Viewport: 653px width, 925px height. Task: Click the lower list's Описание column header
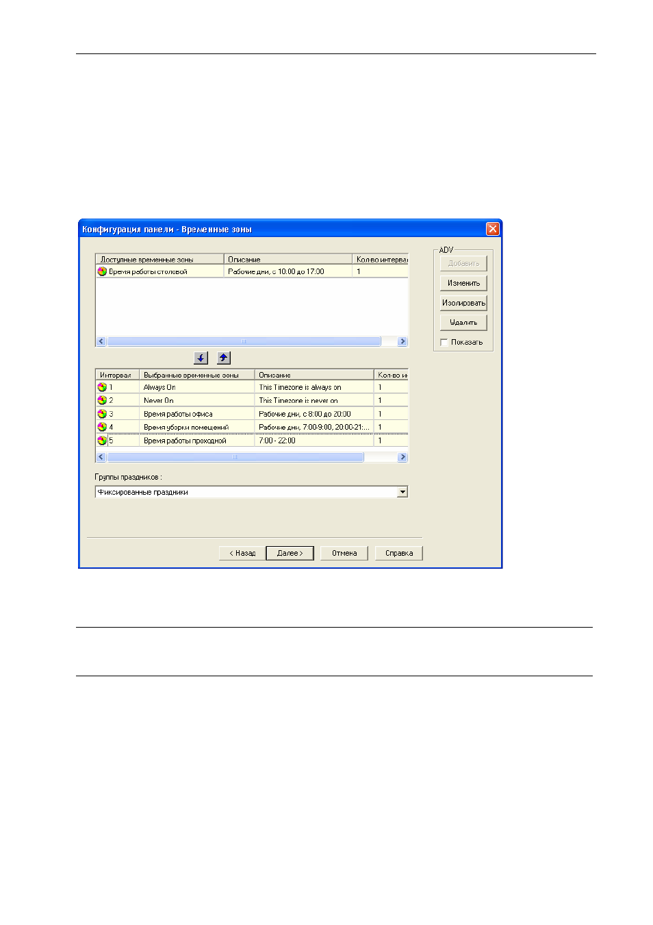tap(314, 375)
